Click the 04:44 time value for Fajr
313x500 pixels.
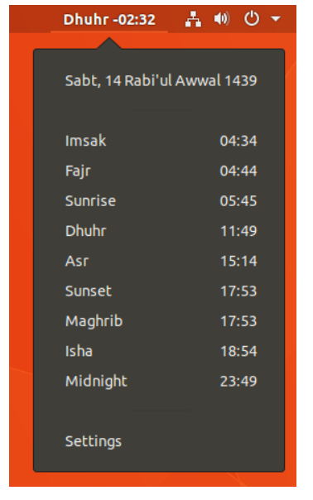(x=238, y=171)
